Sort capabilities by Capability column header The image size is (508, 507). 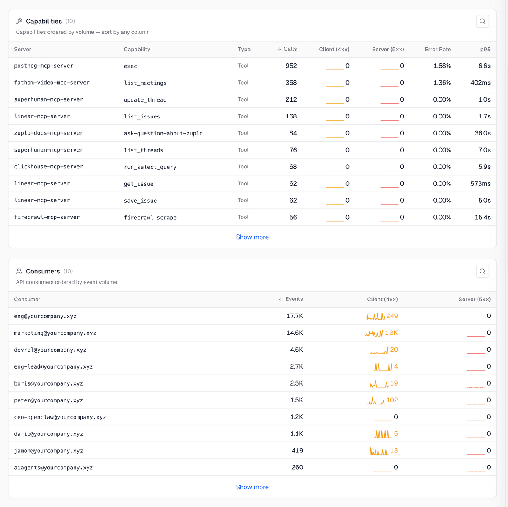137,50
